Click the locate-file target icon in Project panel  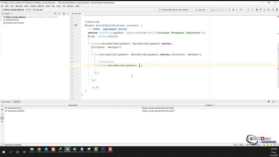(x=55, y=14)
